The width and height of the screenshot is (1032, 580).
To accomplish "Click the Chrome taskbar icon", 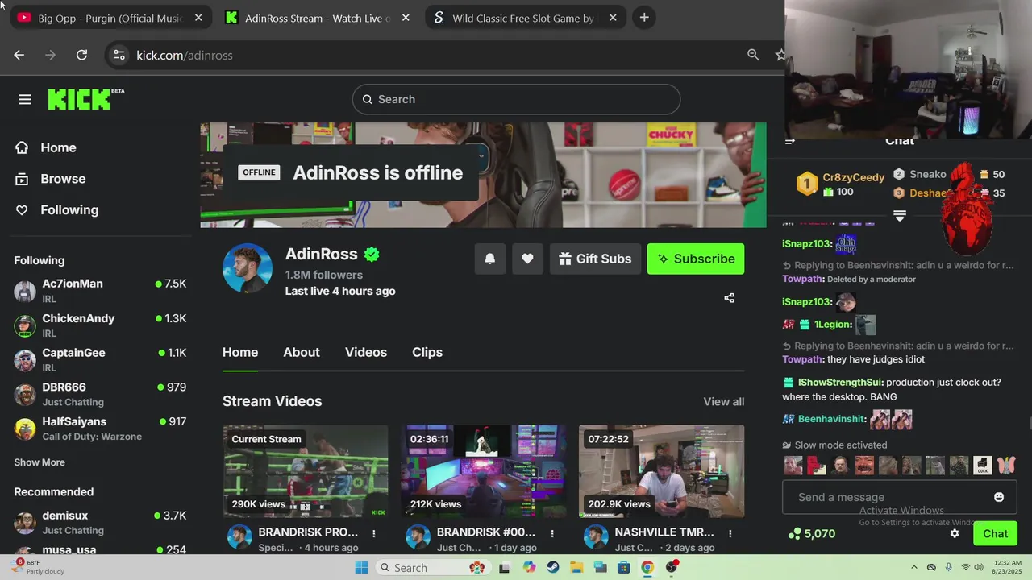I will point(647,568).
